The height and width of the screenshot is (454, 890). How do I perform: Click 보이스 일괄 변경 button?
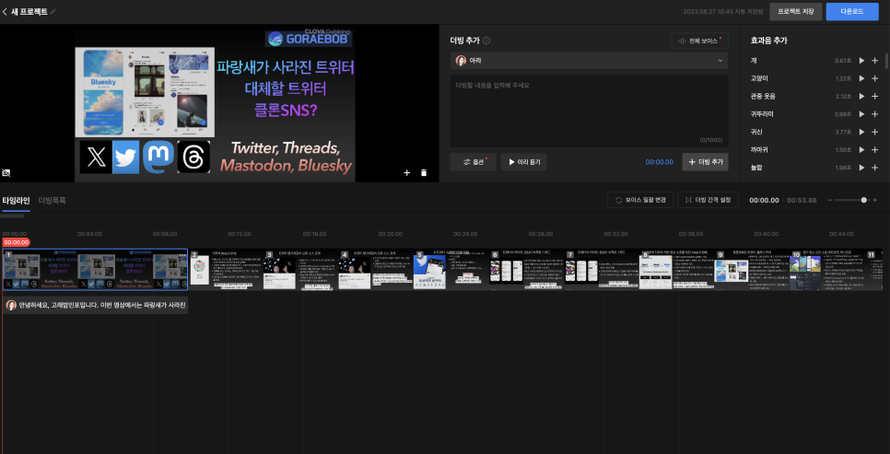pyautogui.click(x=640, y=200)
